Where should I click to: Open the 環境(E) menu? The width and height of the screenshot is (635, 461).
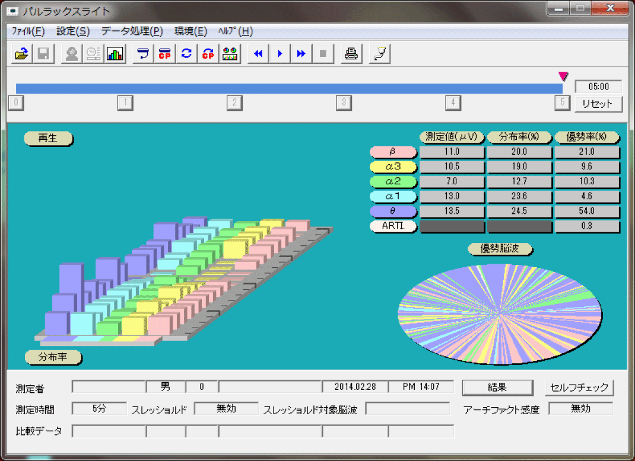pyautogui.click(x=190, y=31)
